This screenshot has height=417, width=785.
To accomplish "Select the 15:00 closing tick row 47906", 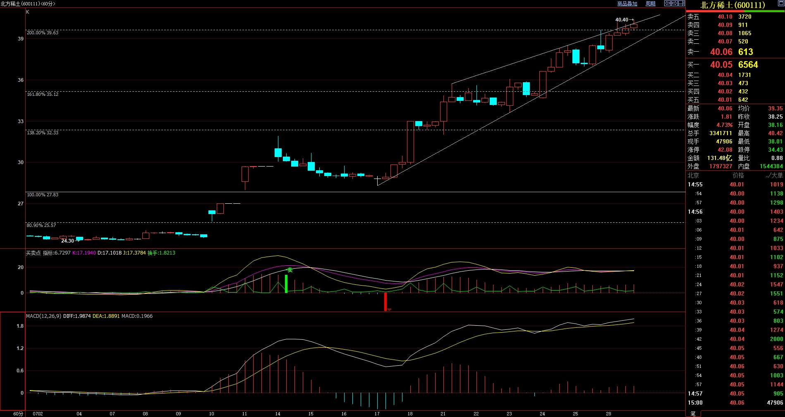I will coord(735,403).
